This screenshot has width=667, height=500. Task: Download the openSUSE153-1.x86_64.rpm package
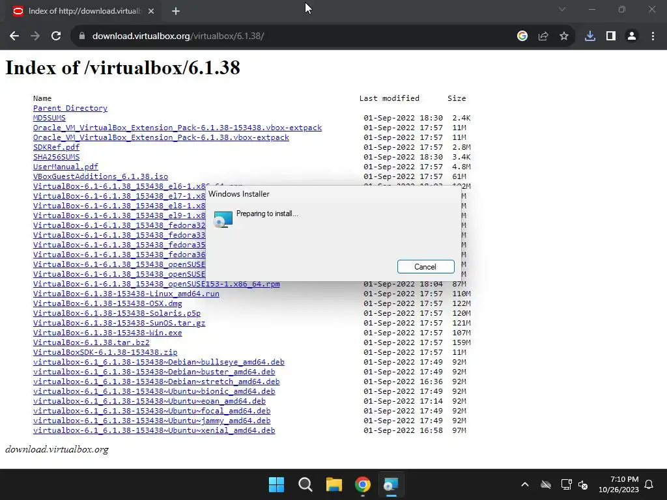click(156, 285)
